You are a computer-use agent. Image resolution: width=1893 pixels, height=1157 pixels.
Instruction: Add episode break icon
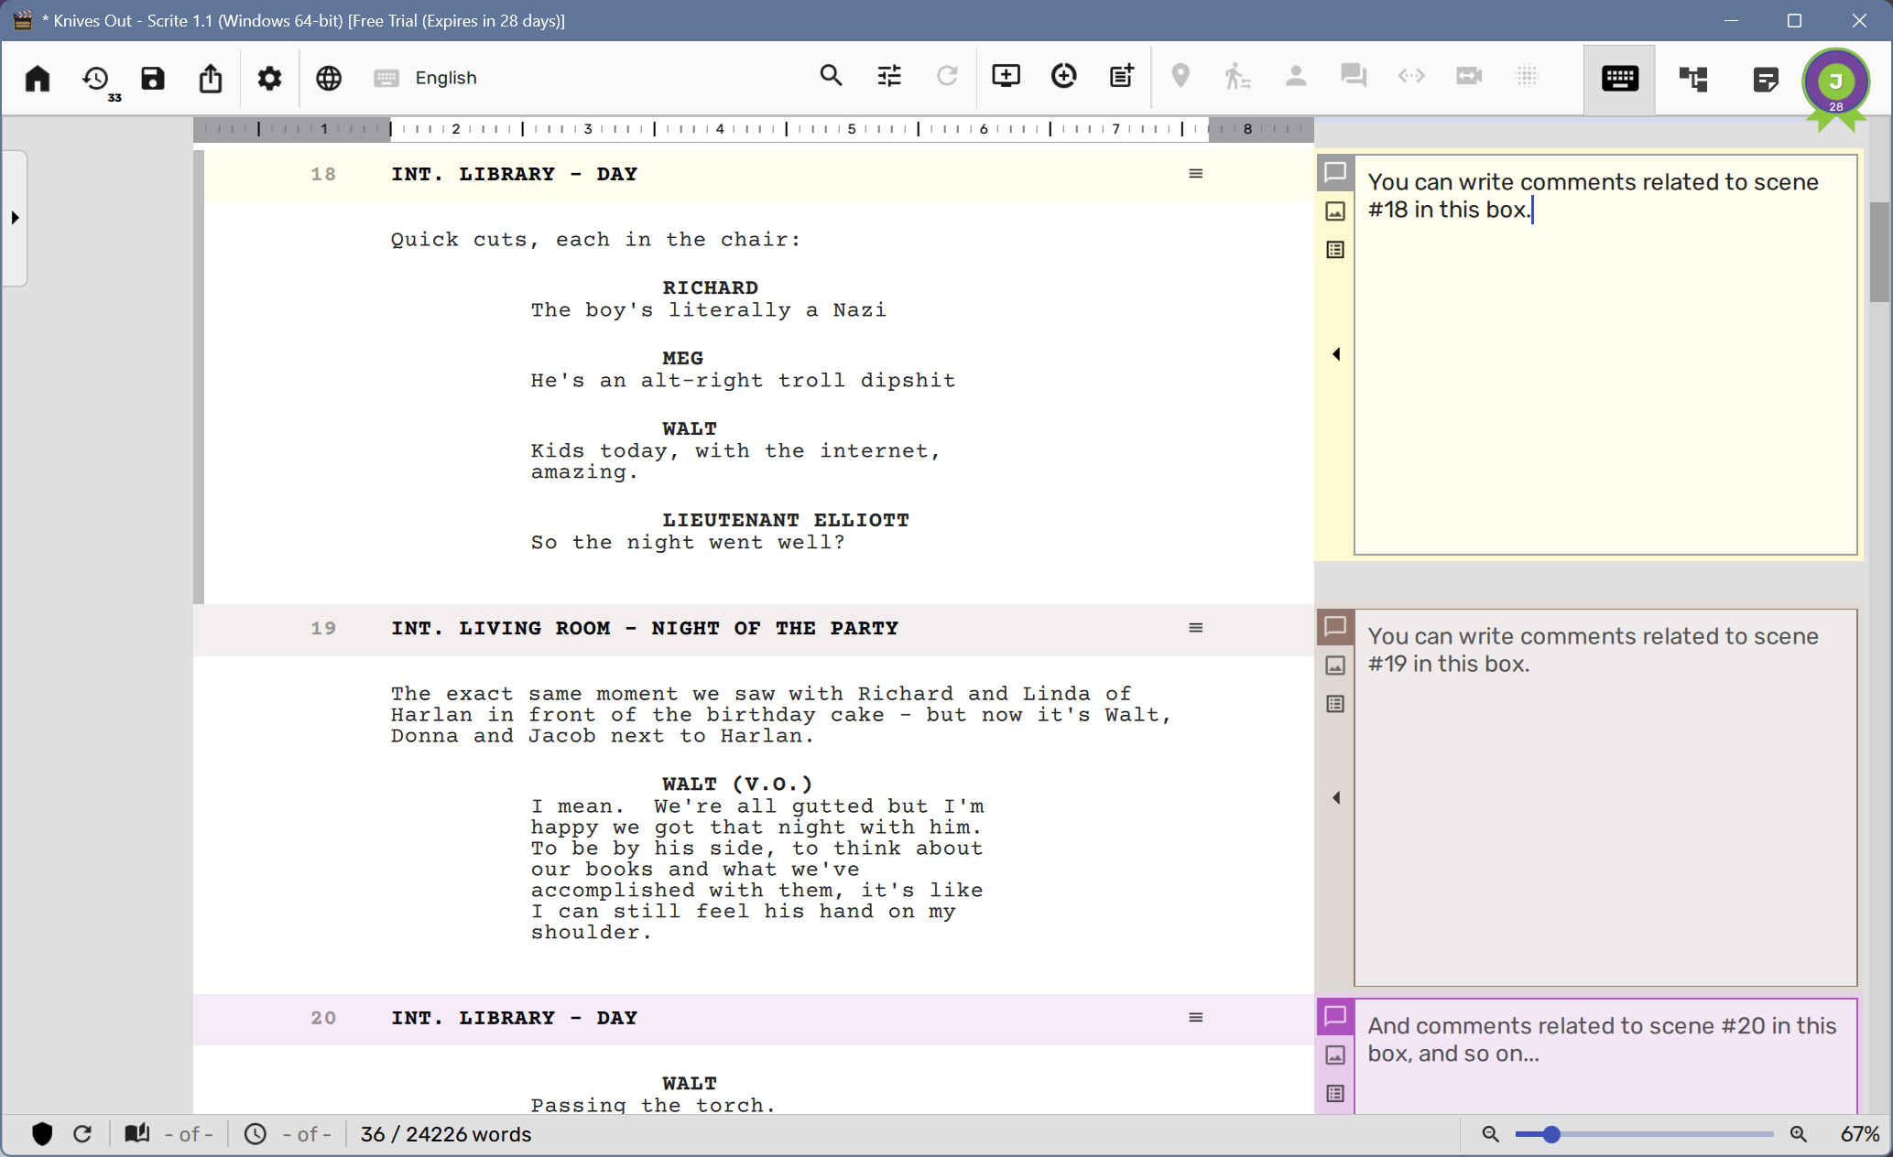point(1122,75)
